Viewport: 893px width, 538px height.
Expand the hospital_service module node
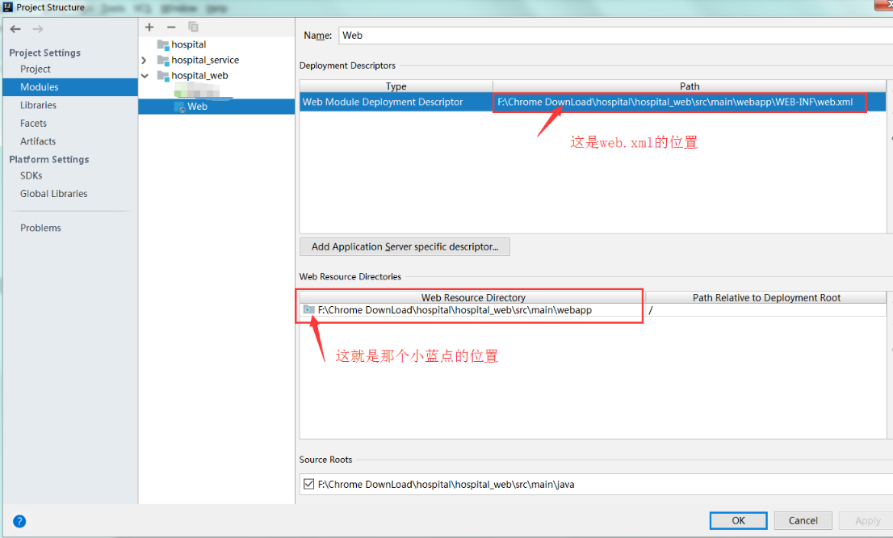pyautogui.click(x=144, y=60)
